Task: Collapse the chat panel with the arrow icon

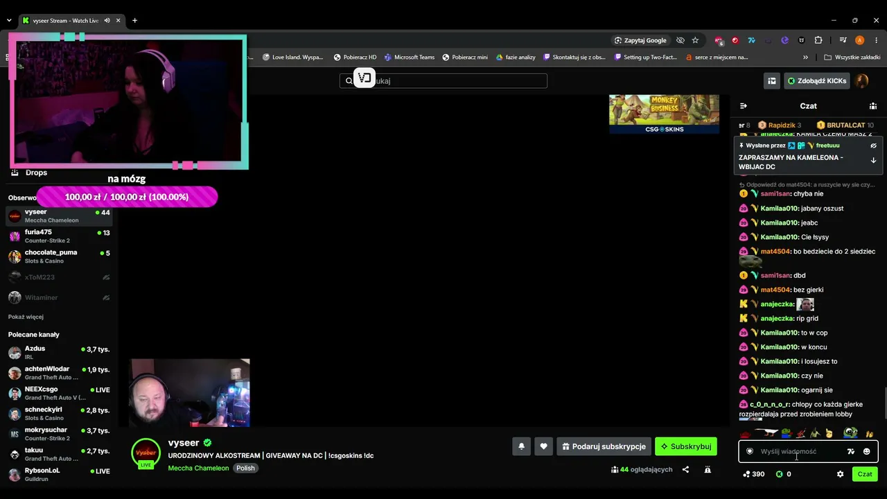Action: coord(744,106)
